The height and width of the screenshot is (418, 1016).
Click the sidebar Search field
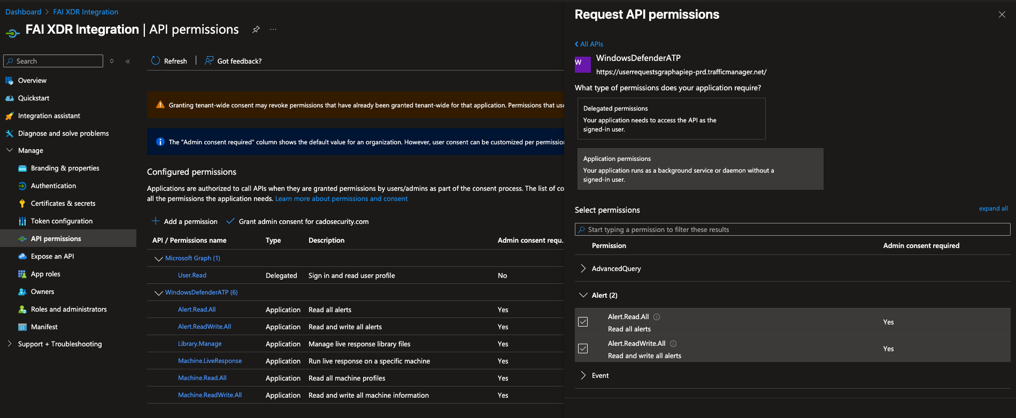click(53, 61)
